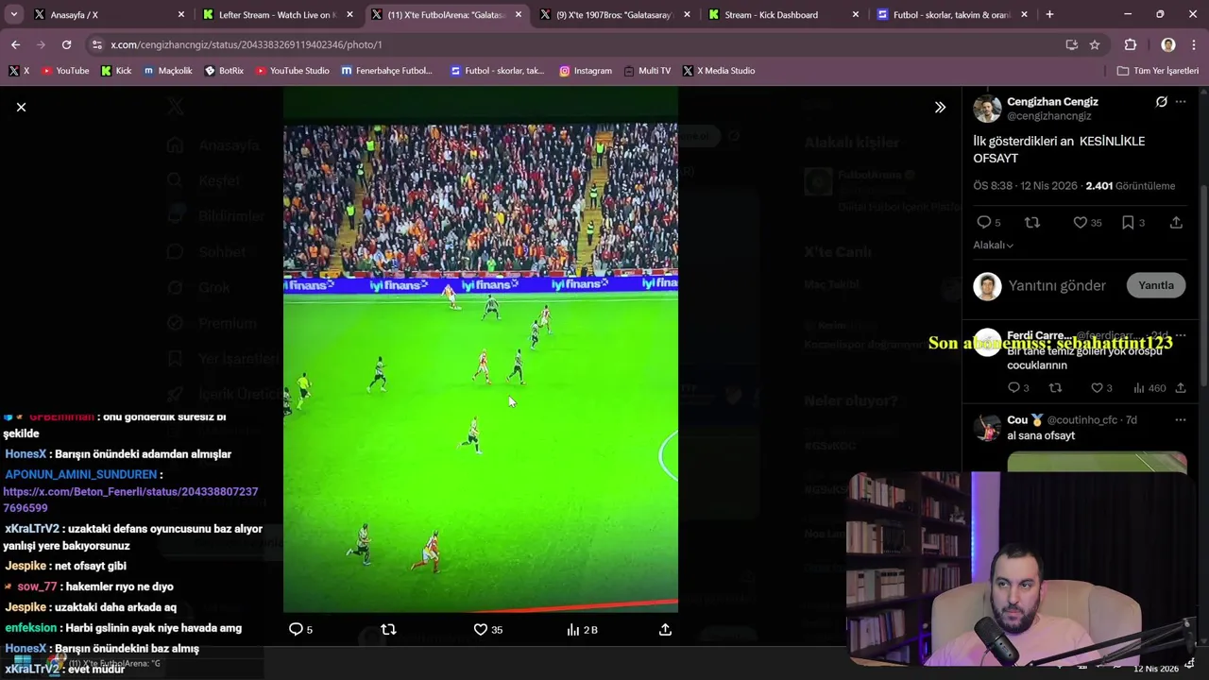
Task: Click the address bar URL
Action: click(x=247, y=44)
